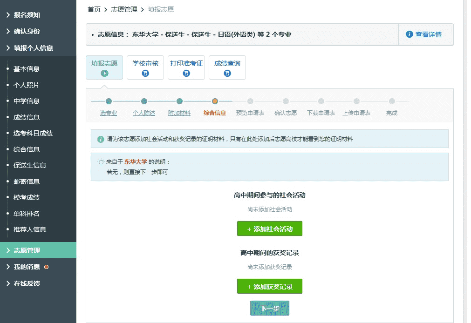Open 在线反馈 in the sidebar

tap(27, 283)
